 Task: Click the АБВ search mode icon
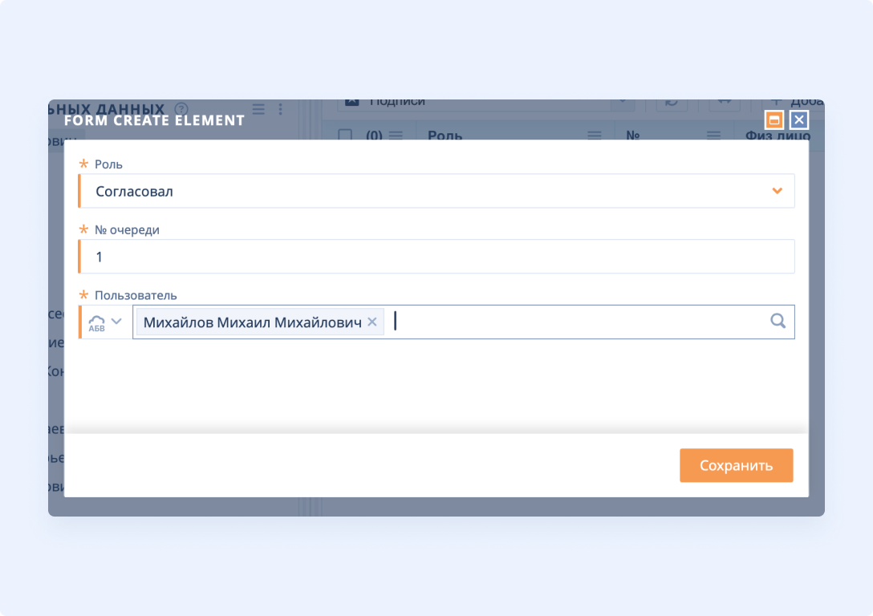tap(96, 322)
